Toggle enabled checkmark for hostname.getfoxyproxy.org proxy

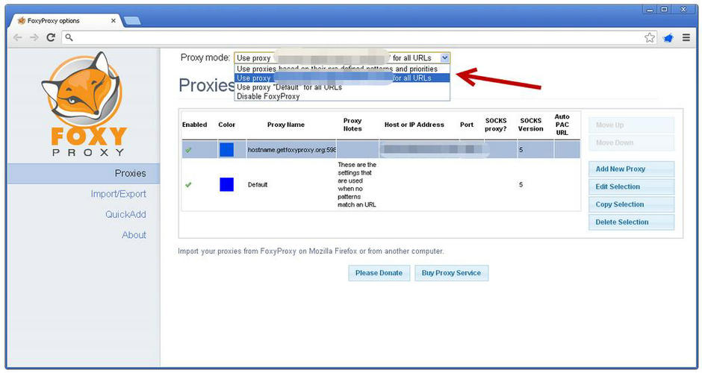tap(188, 150)
